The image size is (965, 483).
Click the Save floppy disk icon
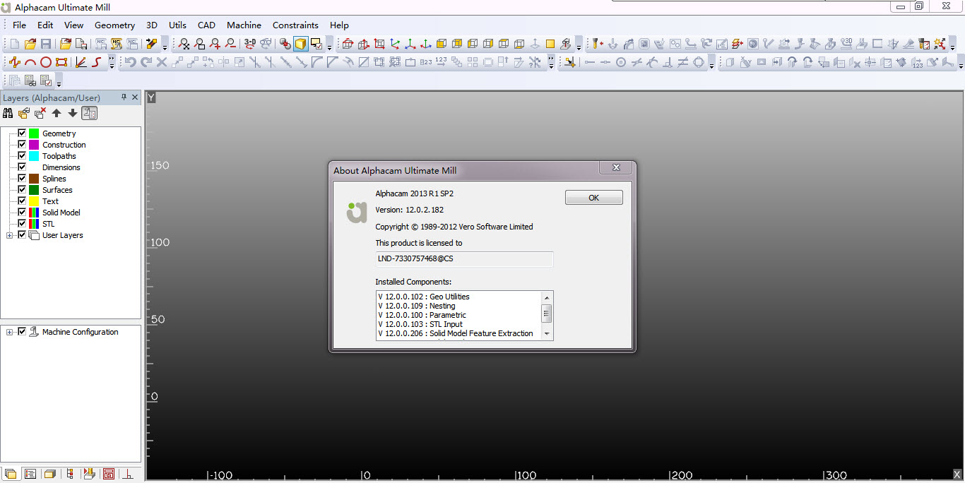pos(46,44)
